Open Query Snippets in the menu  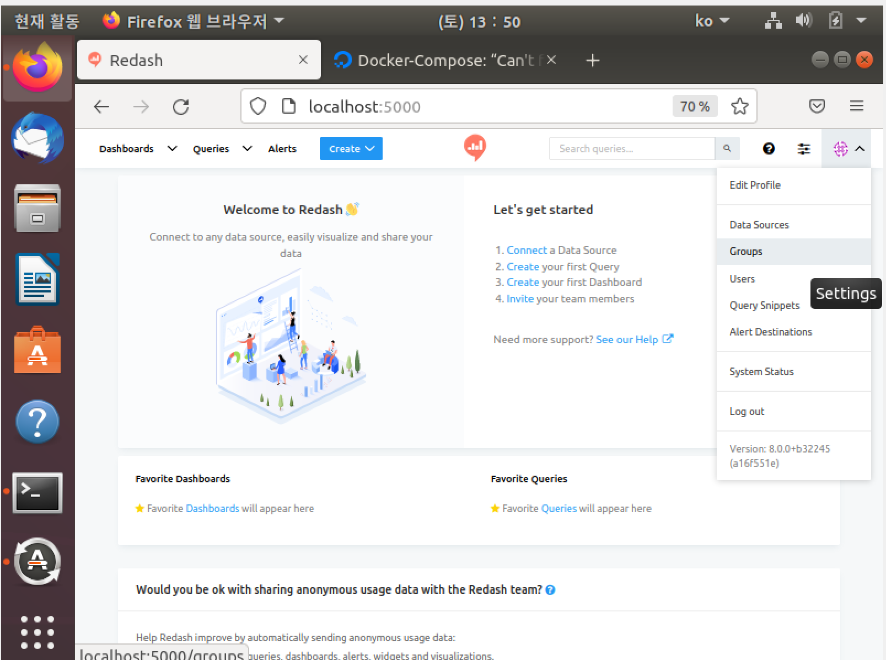point(764,305)
